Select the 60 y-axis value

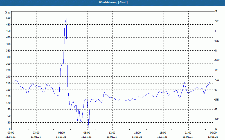click(x=9, y=116)
